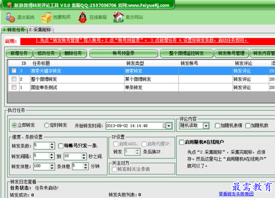275x198 pixels.
Task: Open 查看转发失败原因 link
Action: (x=236, y=194)
